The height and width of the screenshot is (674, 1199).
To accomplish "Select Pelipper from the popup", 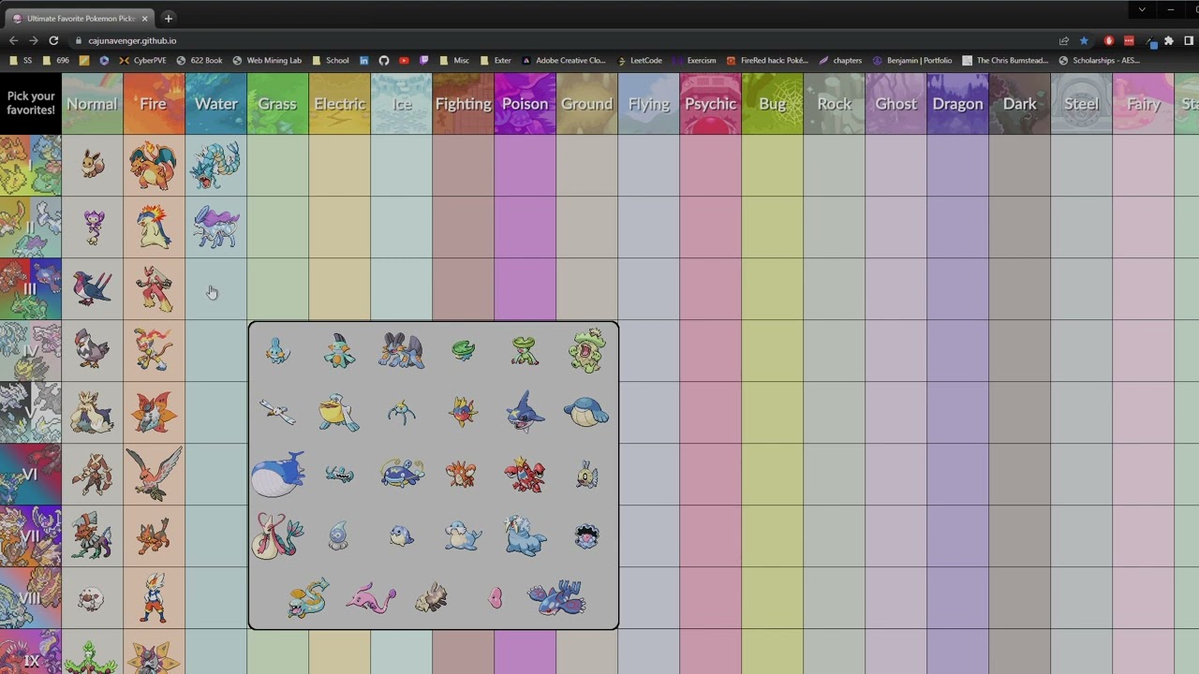I will point(339,412).
